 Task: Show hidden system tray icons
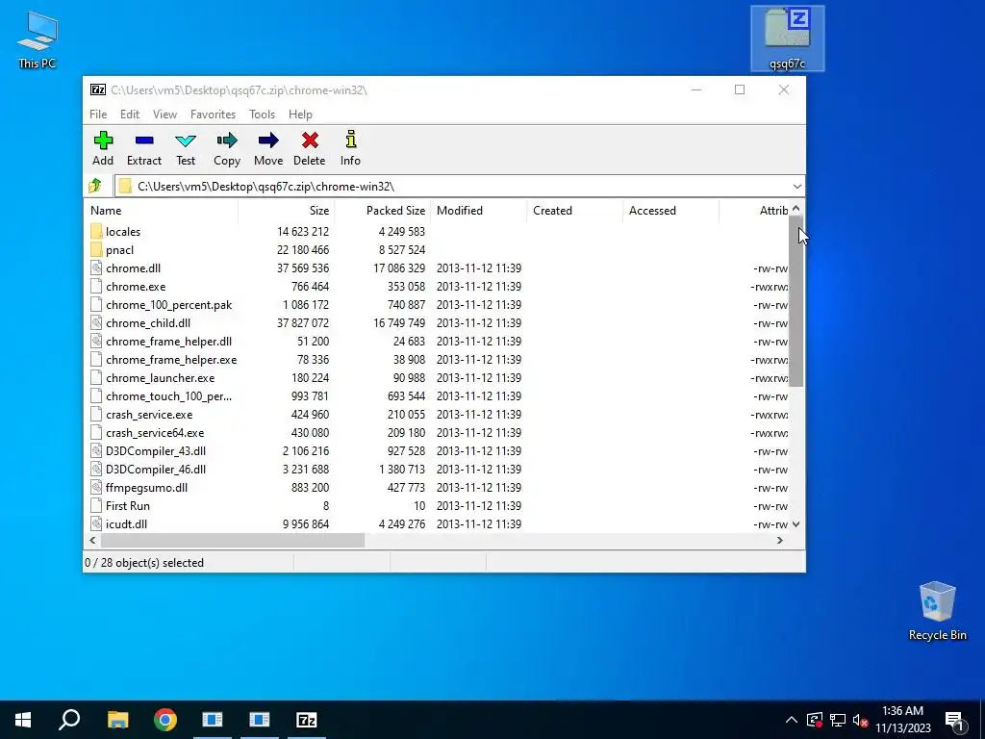point(791,720)
